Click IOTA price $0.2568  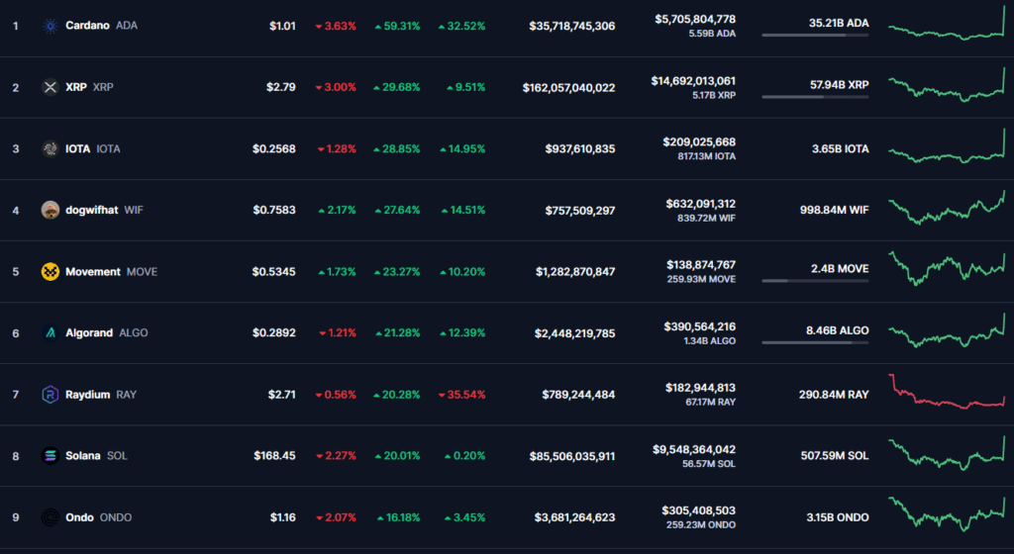coord(274,148)
